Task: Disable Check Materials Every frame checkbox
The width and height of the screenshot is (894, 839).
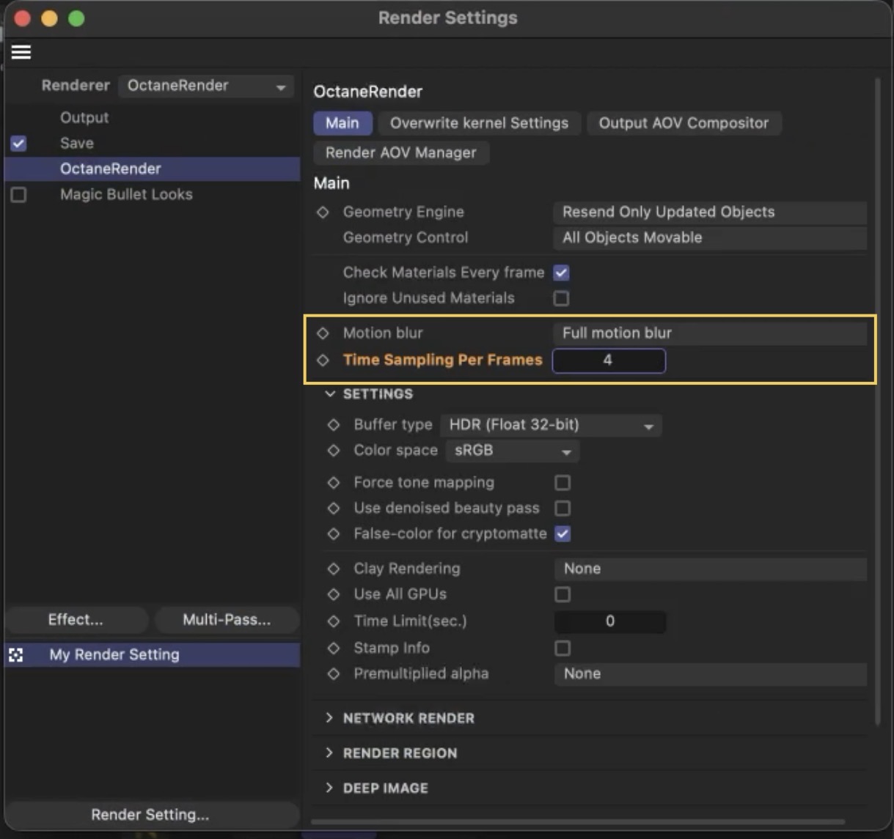Action: tap(562, 273)
